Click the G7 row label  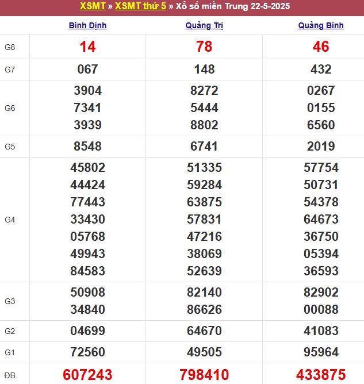10,70
